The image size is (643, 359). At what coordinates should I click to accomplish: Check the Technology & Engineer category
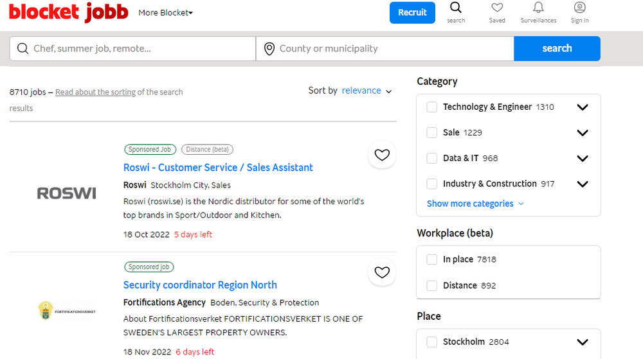(x=432, y=107)
